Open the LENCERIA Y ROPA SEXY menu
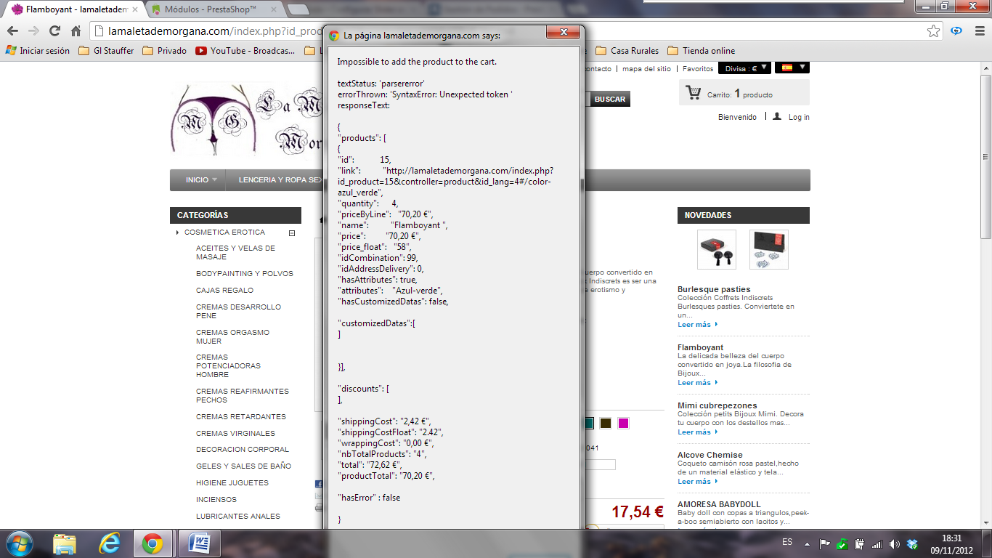The image size is (992, 558). point(280,180)
